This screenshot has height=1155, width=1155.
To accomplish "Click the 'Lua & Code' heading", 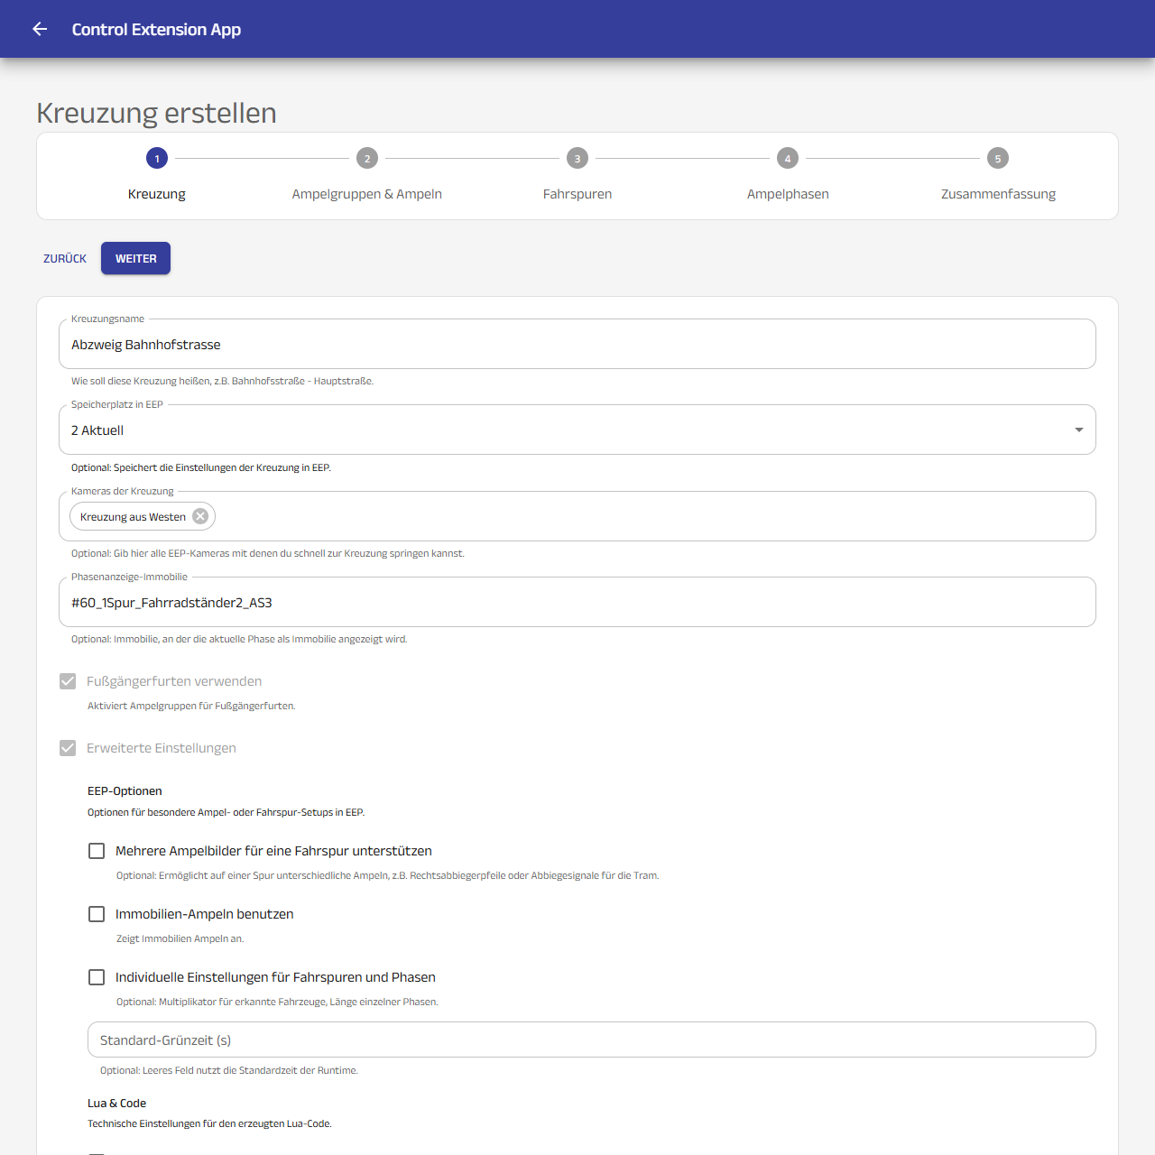I will point(116,1103).
